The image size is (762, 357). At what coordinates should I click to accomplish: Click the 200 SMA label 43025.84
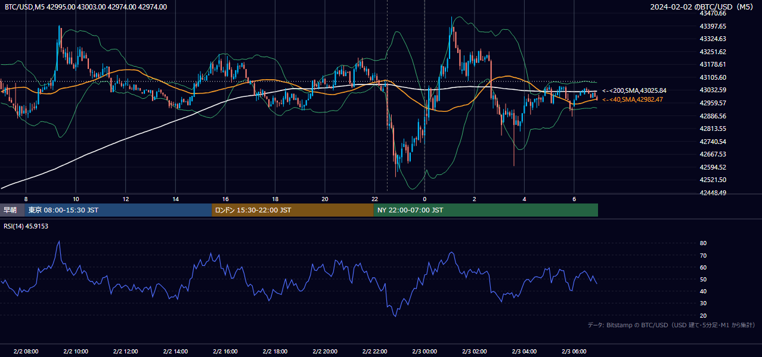(x=634, y=90)
